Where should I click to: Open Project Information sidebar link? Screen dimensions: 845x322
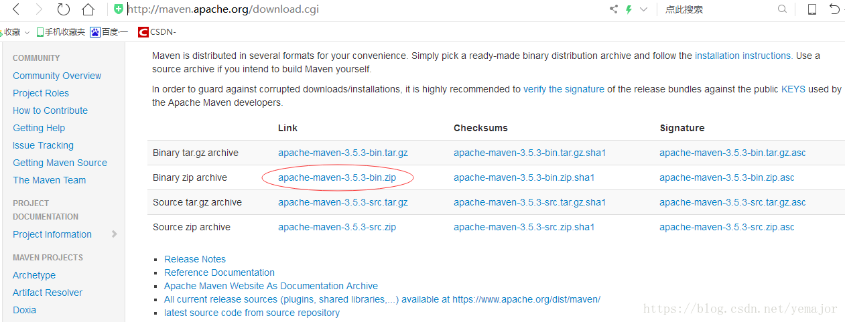click(x=52, y=234)
